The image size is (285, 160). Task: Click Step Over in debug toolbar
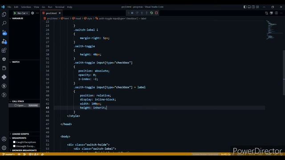click(137, 13)
